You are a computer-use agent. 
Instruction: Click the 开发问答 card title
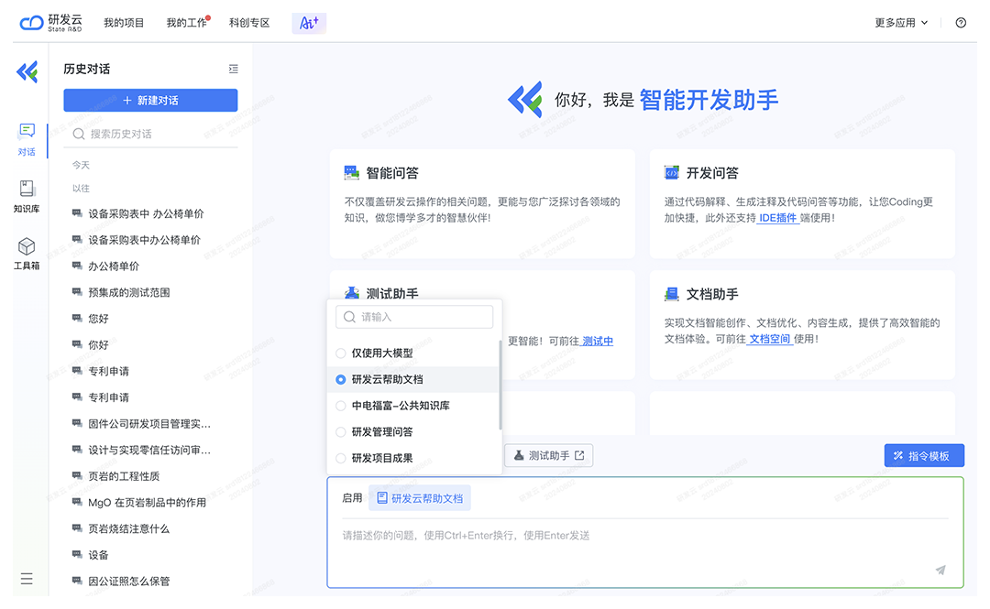[x=712, y=173]
